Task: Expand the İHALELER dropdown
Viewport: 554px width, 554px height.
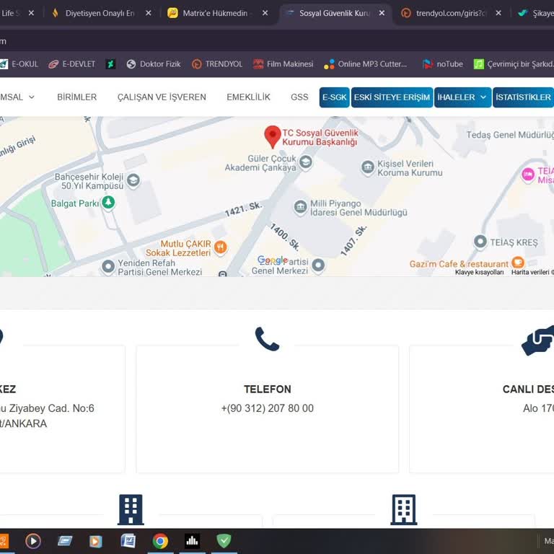Action: (x=462, y=97)
